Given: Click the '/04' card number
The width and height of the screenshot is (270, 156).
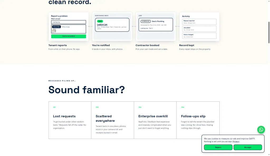Looking at the screenshot, I should pos(182,107).
